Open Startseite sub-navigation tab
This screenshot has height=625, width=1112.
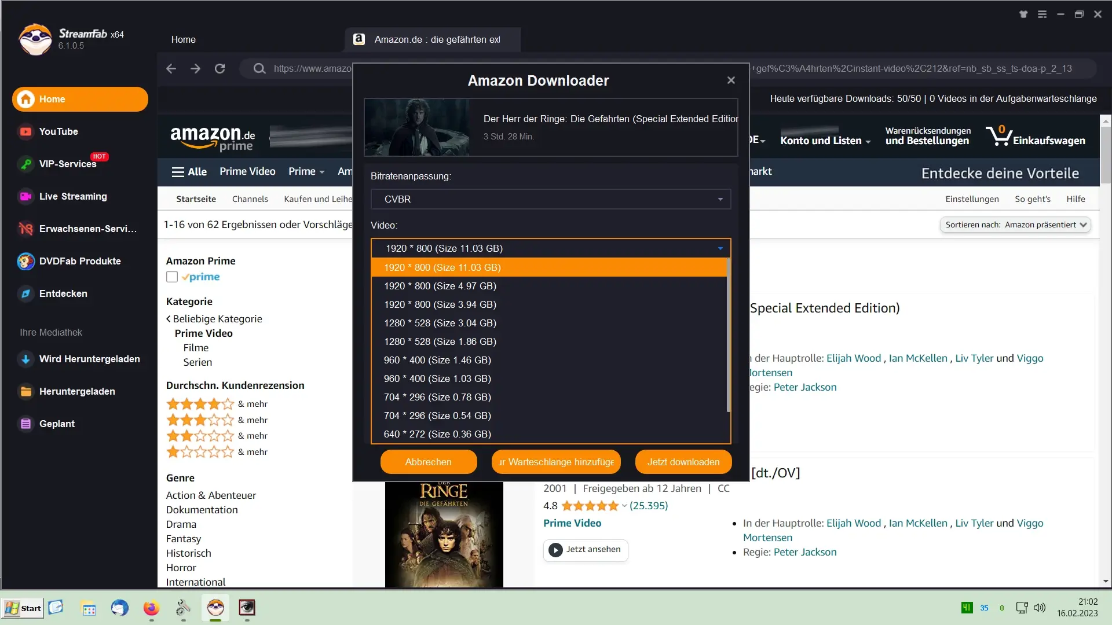click(196, 198)
